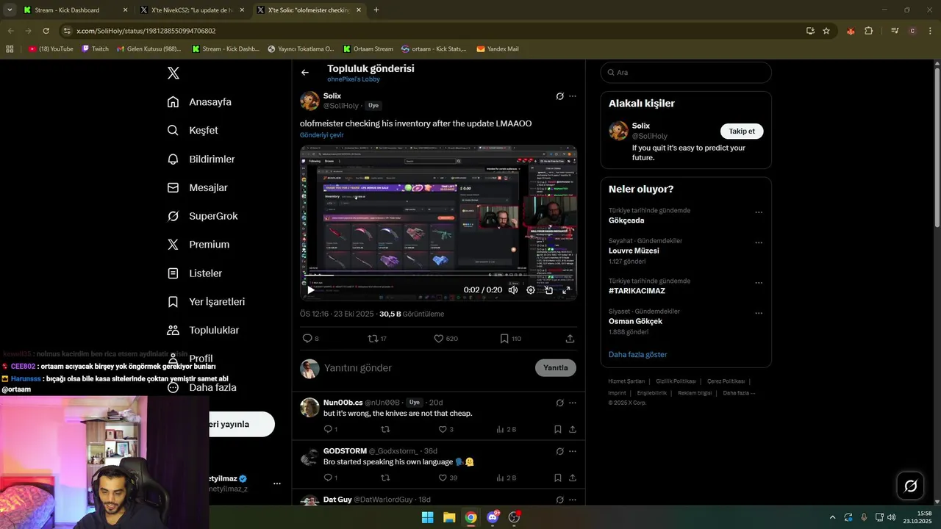This screenshot has width=941, height=529.
Task: Click Grok icon on GODSTORM's reply
Action: [x=559, y=451]
